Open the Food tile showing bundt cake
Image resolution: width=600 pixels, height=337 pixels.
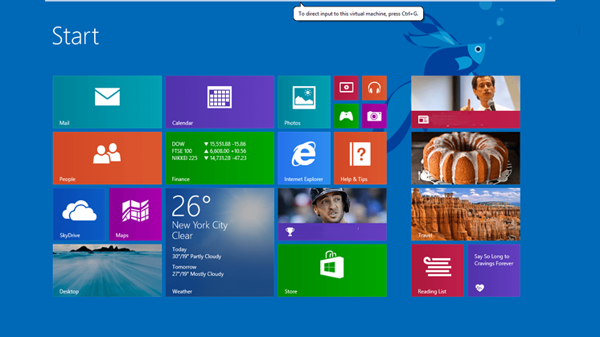466,158
